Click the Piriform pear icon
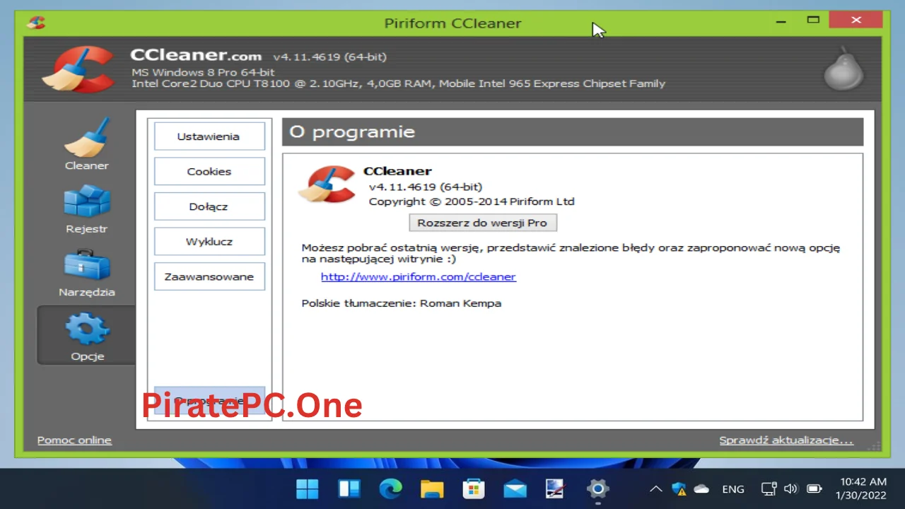 coord(843,68)
